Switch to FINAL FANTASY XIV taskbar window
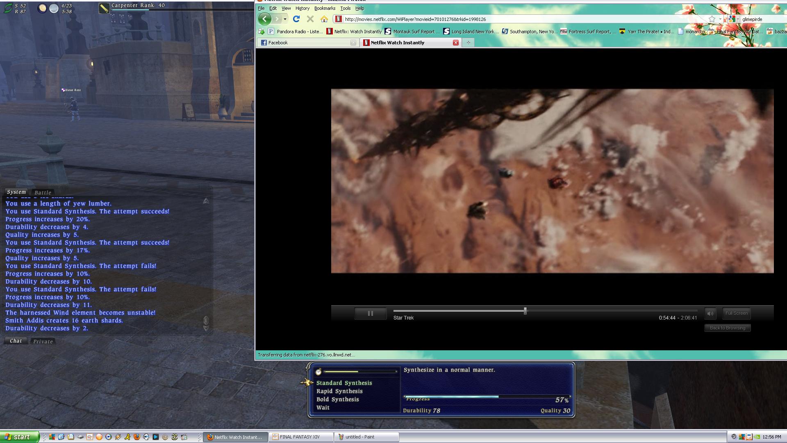The image size is (787, 443). coord(300,437)
